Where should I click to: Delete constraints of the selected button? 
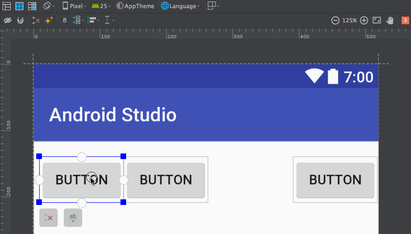[49, 218]
